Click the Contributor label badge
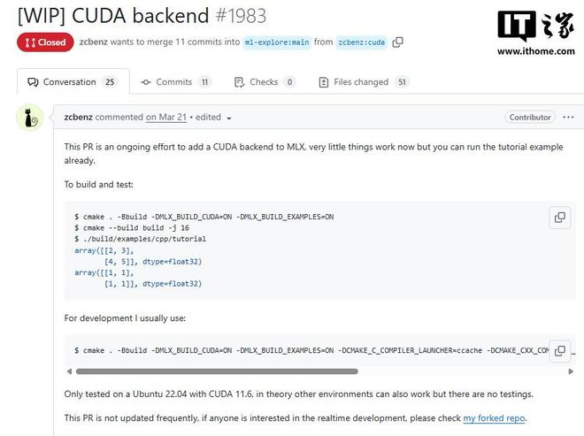Screen dimensions: 584x436 (530, 117)
